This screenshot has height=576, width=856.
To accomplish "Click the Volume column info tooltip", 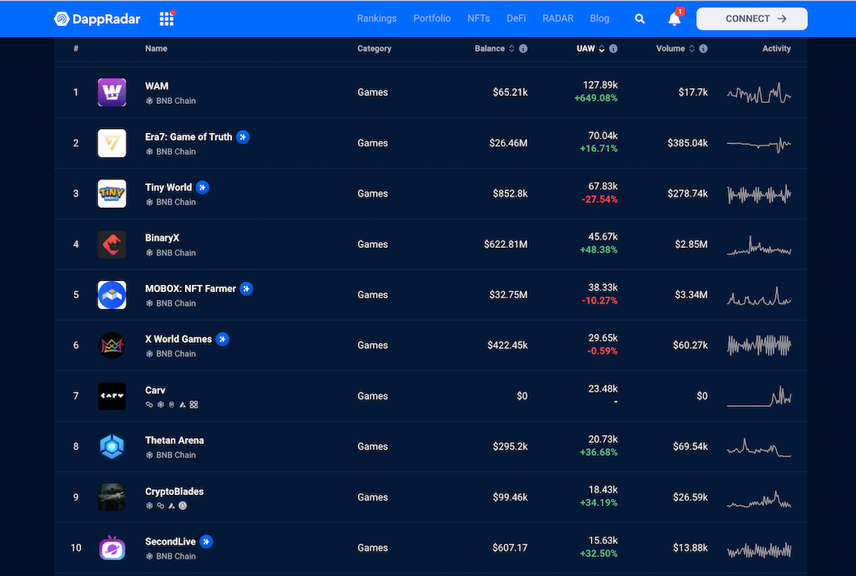I will [703, 48].
